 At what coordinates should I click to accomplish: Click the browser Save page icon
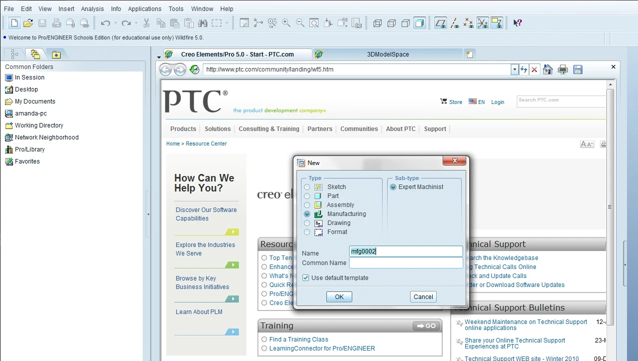point(578,69)
